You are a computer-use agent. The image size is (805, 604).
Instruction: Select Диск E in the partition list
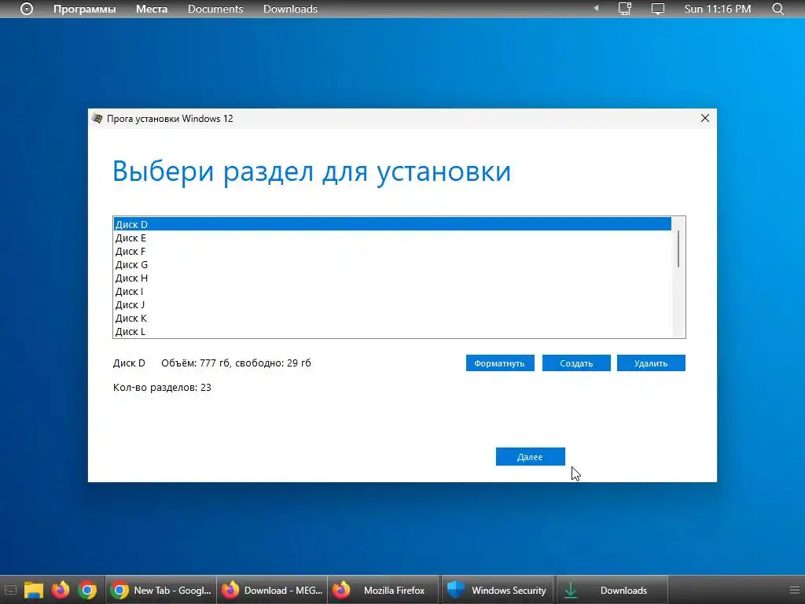(x=392, y=238)
